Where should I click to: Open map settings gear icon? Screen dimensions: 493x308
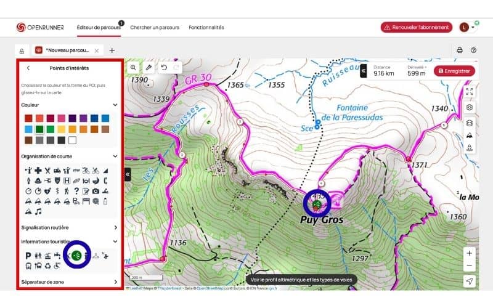click(x=470, y=107)
